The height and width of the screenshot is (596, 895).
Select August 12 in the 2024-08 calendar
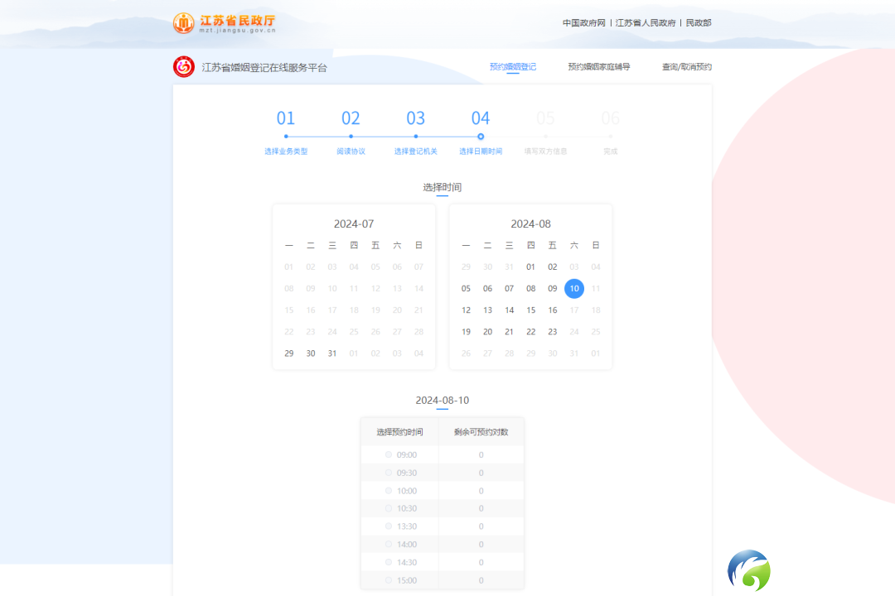tap(466, 310)
